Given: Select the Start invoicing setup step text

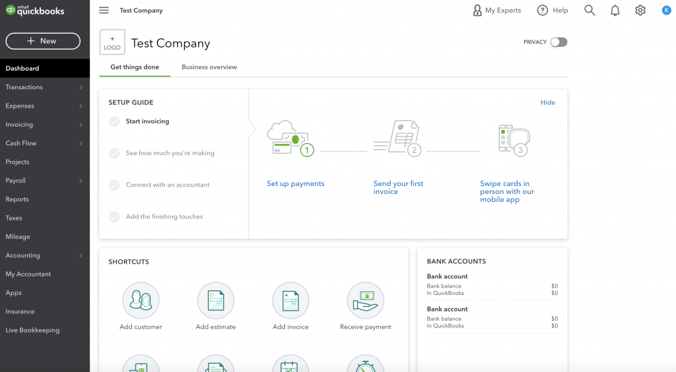Looking at the screenshot, I should [x=147, y=121].
